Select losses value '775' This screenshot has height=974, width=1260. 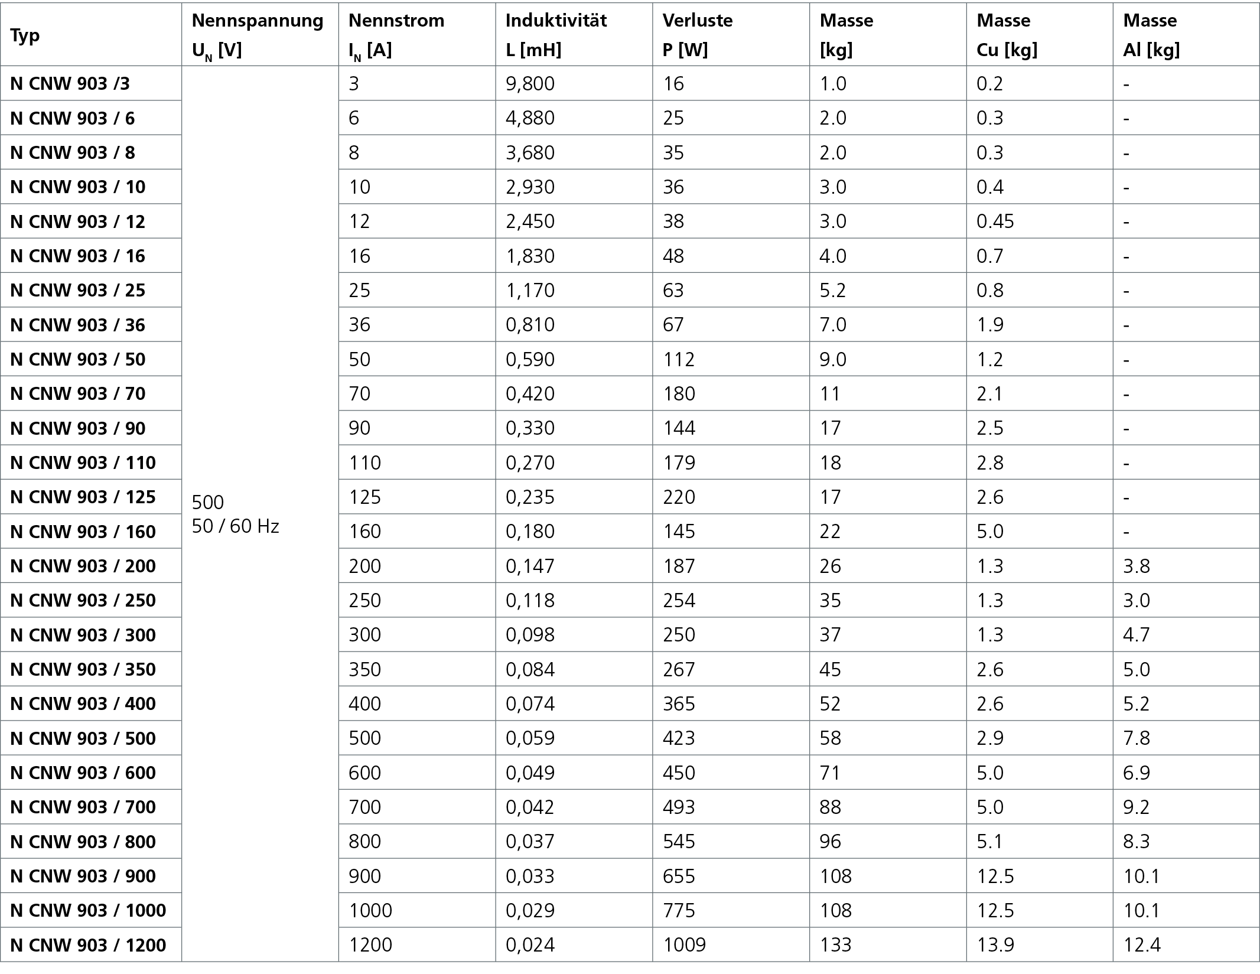(679, 910)
